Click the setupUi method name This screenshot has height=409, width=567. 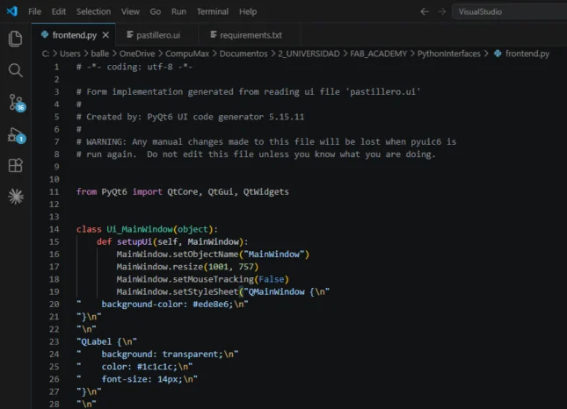click(134, 241)
